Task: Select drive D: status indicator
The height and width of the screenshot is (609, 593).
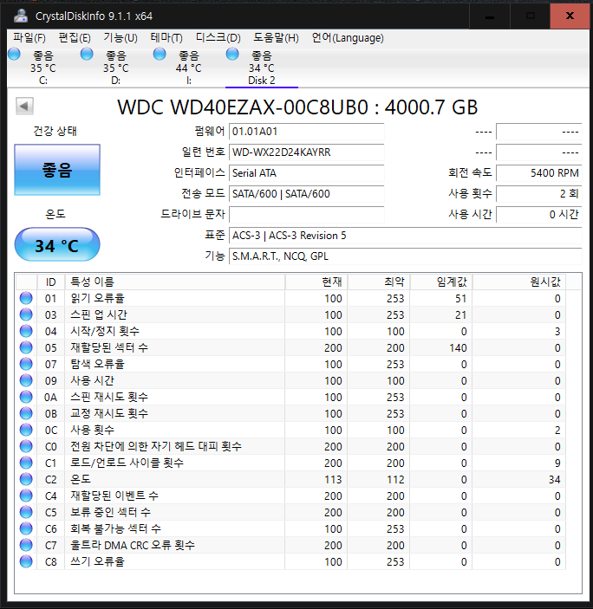Action: click(x=87, y=54)
